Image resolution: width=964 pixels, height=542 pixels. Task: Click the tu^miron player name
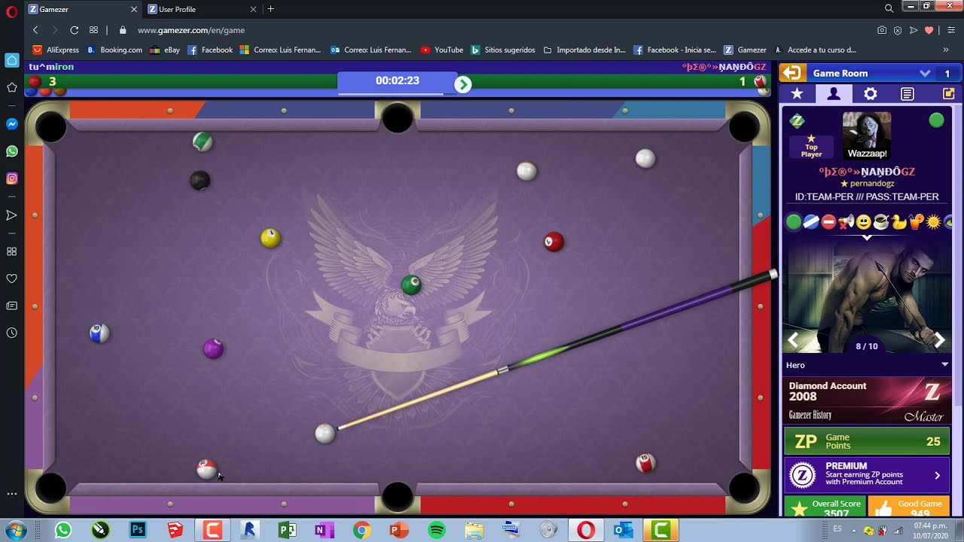[51, 67]
